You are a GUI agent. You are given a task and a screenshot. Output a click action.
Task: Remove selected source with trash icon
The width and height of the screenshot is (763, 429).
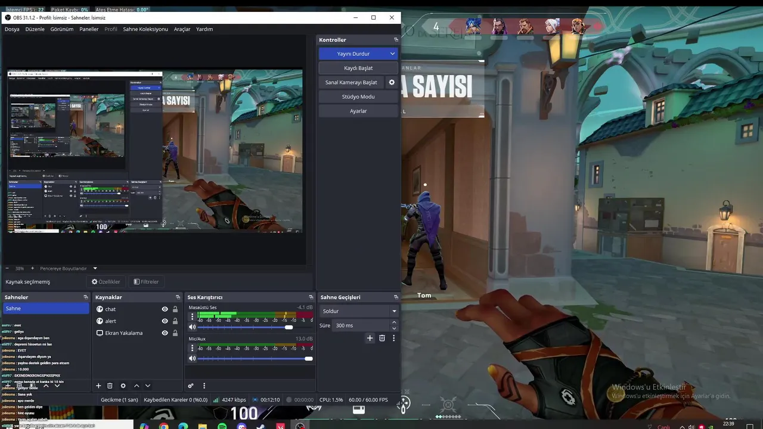click(x=110, y=386)
